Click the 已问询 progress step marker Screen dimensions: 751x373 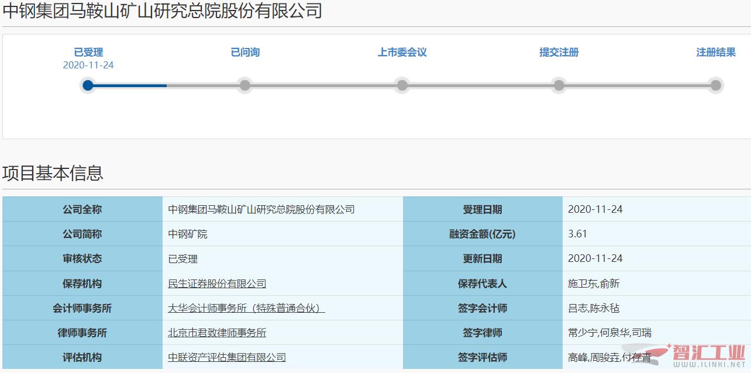pyautogui.click(x=245, y=85)
